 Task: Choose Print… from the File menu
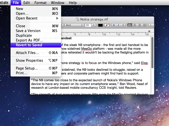pos(36,73)
